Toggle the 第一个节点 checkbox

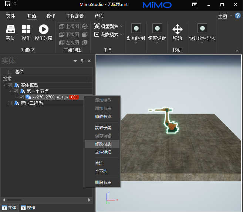click(x=16, y=91)
